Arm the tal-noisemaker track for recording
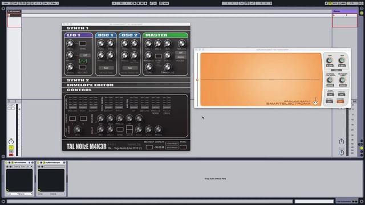Viewport: 365px width, 205px height. coord(11,155)
